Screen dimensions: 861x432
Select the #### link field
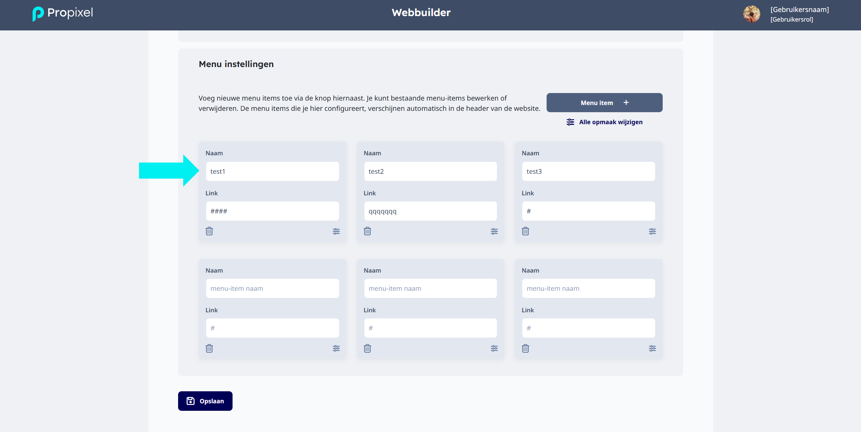[273, 211]
